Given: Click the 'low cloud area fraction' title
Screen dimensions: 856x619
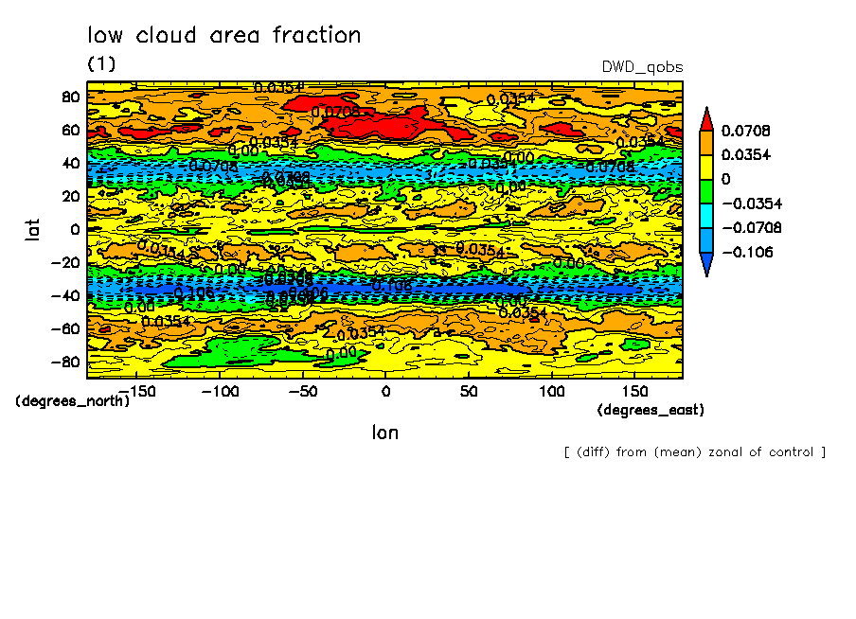Looking at the screenshot, I should pyautogui.click(x=224, y=36).
